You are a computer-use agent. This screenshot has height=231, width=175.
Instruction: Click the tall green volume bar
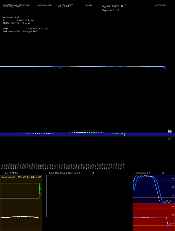point(125,134)
